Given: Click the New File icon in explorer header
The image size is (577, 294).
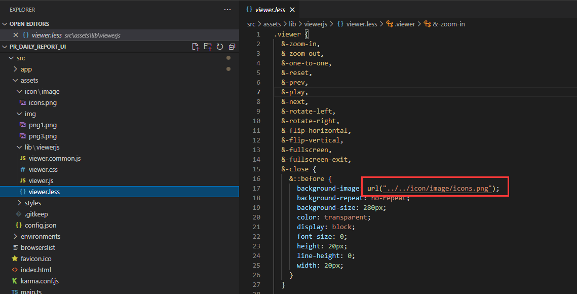Looking at the screenshot, I should click(196, 47).
